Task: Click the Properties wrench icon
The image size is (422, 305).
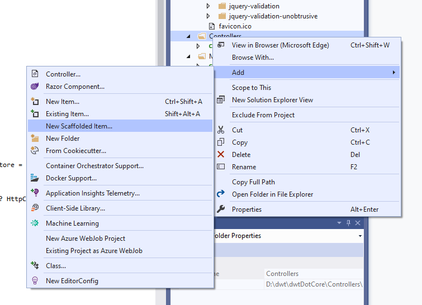Action: 221,209
